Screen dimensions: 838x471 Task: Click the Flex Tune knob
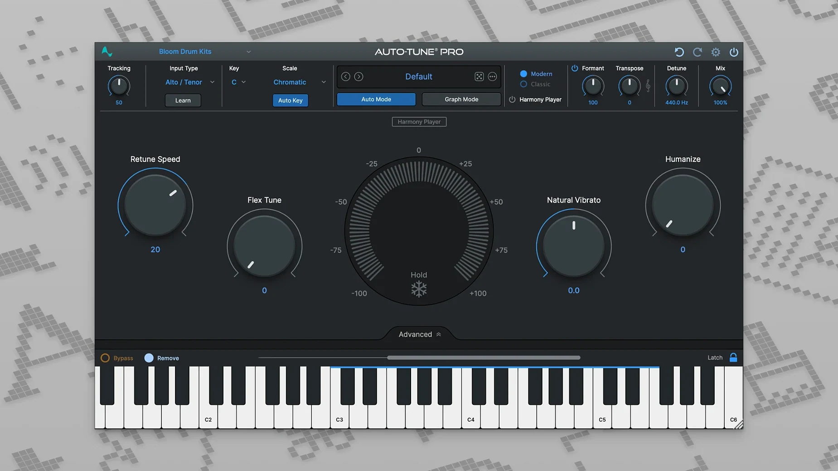pyautogui.click(x=264, y=246)
